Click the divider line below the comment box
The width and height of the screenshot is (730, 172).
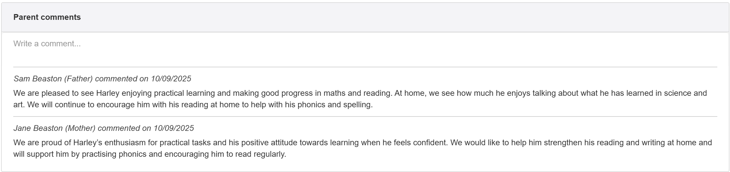[365, 67]
